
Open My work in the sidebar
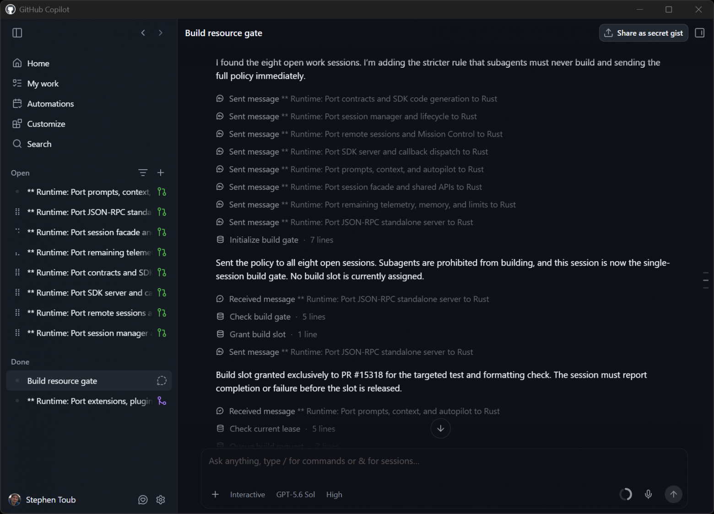coord(43,84)
